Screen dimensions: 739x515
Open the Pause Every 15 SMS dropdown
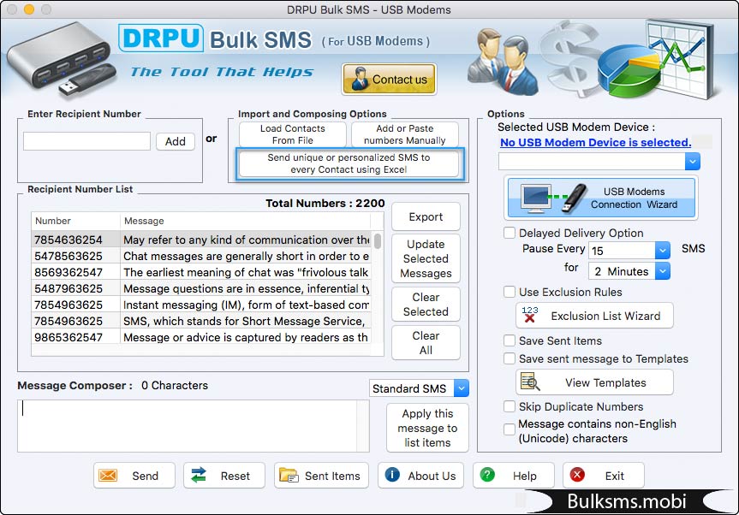tap(662, 251)
